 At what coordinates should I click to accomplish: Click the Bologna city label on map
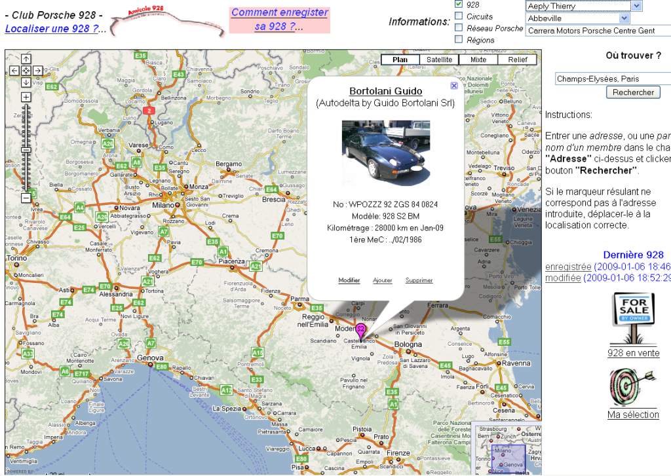pyautogui.click(x=408, y=344)
